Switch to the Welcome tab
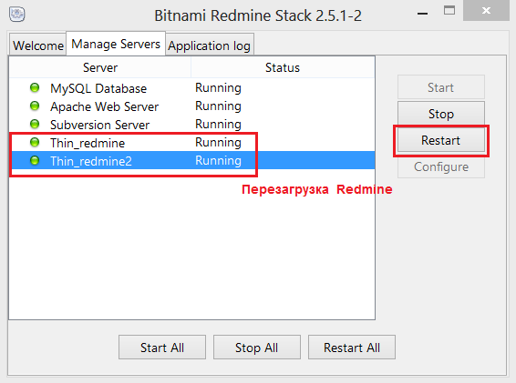Image resolution: width=516 pixels, height=383 pixels. [38, 45]
